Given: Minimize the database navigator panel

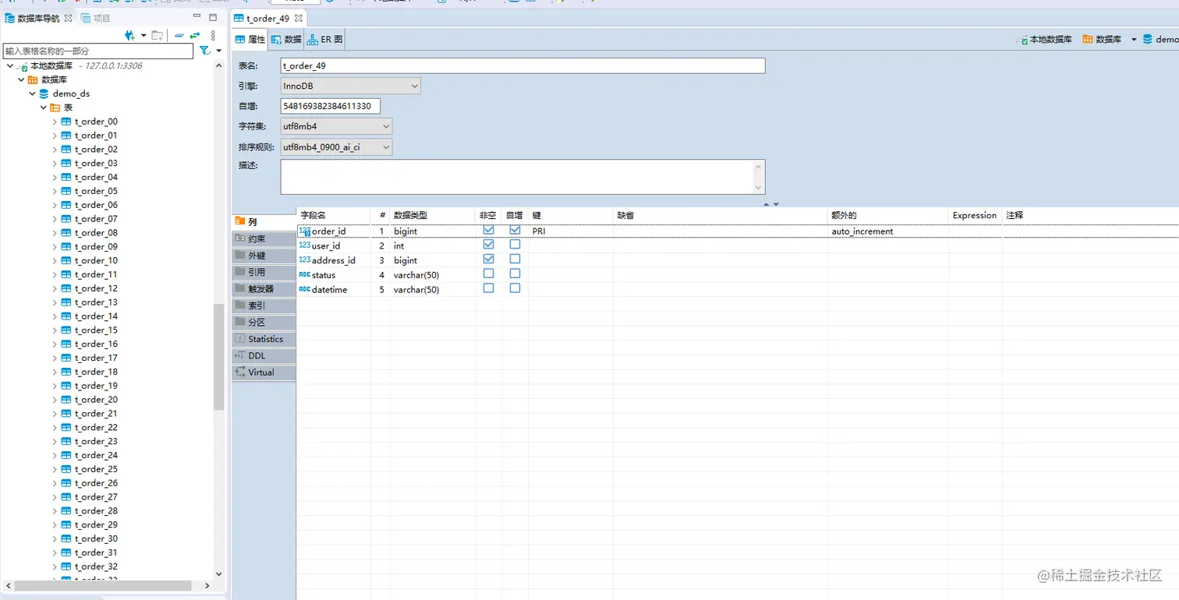Looking at the screenshot, I should click(196, 17).
